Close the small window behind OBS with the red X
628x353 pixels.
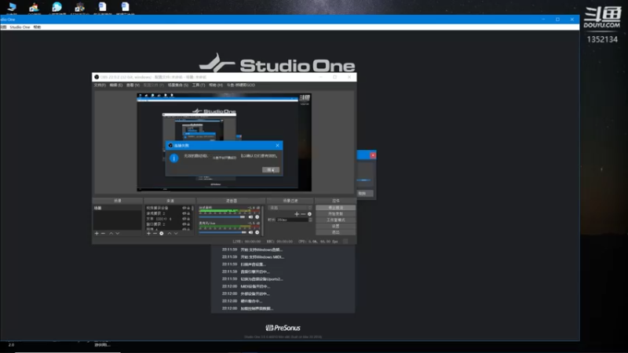click(373, 155)
